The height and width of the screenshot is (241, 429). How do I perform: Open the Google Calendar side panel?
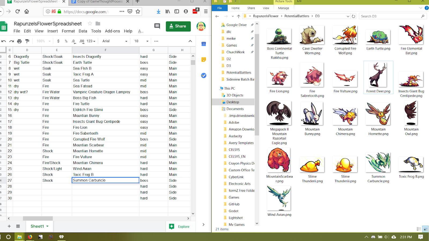click(204, 44)
